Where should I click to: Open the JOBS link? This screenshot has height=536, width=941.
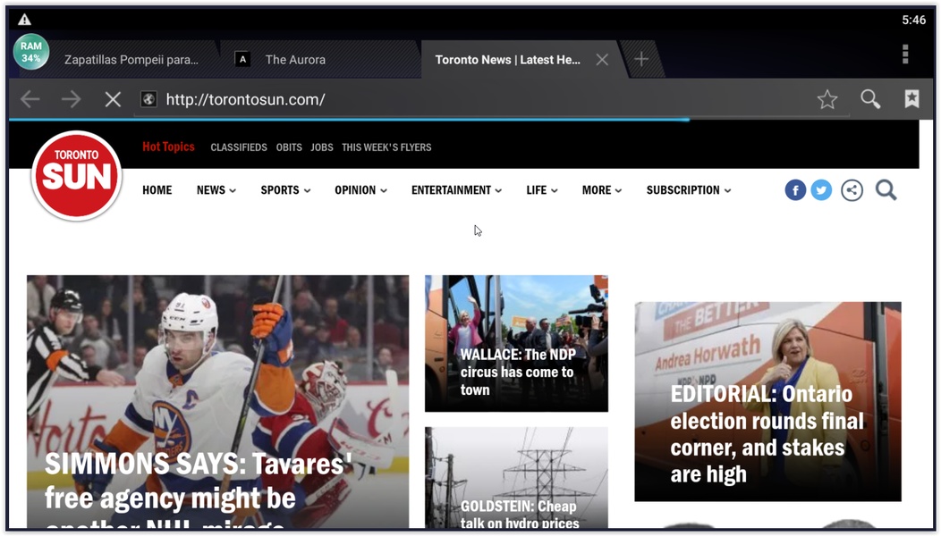pos(322,147)
